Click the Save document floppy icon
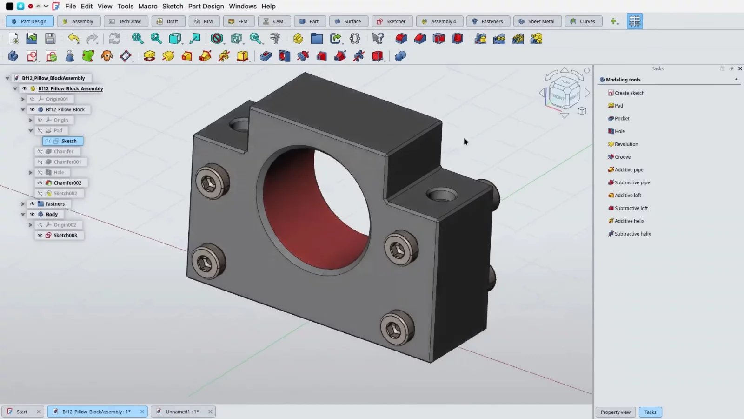The height and width of the screenshot is (419, 744). pos(50,39)
